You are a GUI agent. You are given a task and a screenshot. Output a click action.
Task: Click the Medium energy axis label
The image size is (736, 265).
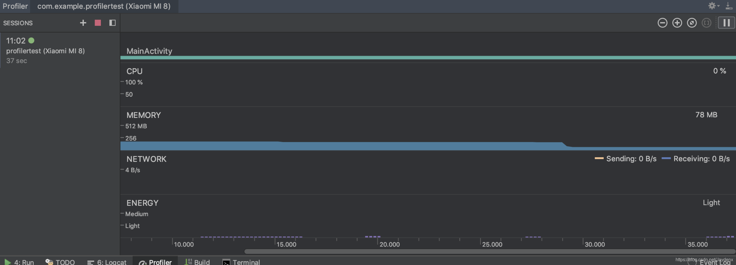(137, 214)
